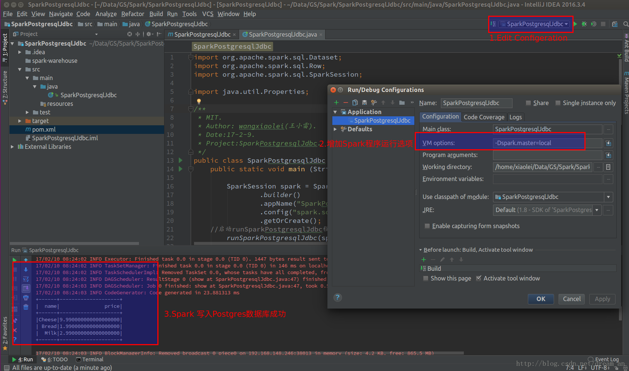The image size is (629, 371).
Task: Open the SparkPostgresqlJdbc.java editor tab
Action: pyautogui.click(x=283, y=34)
